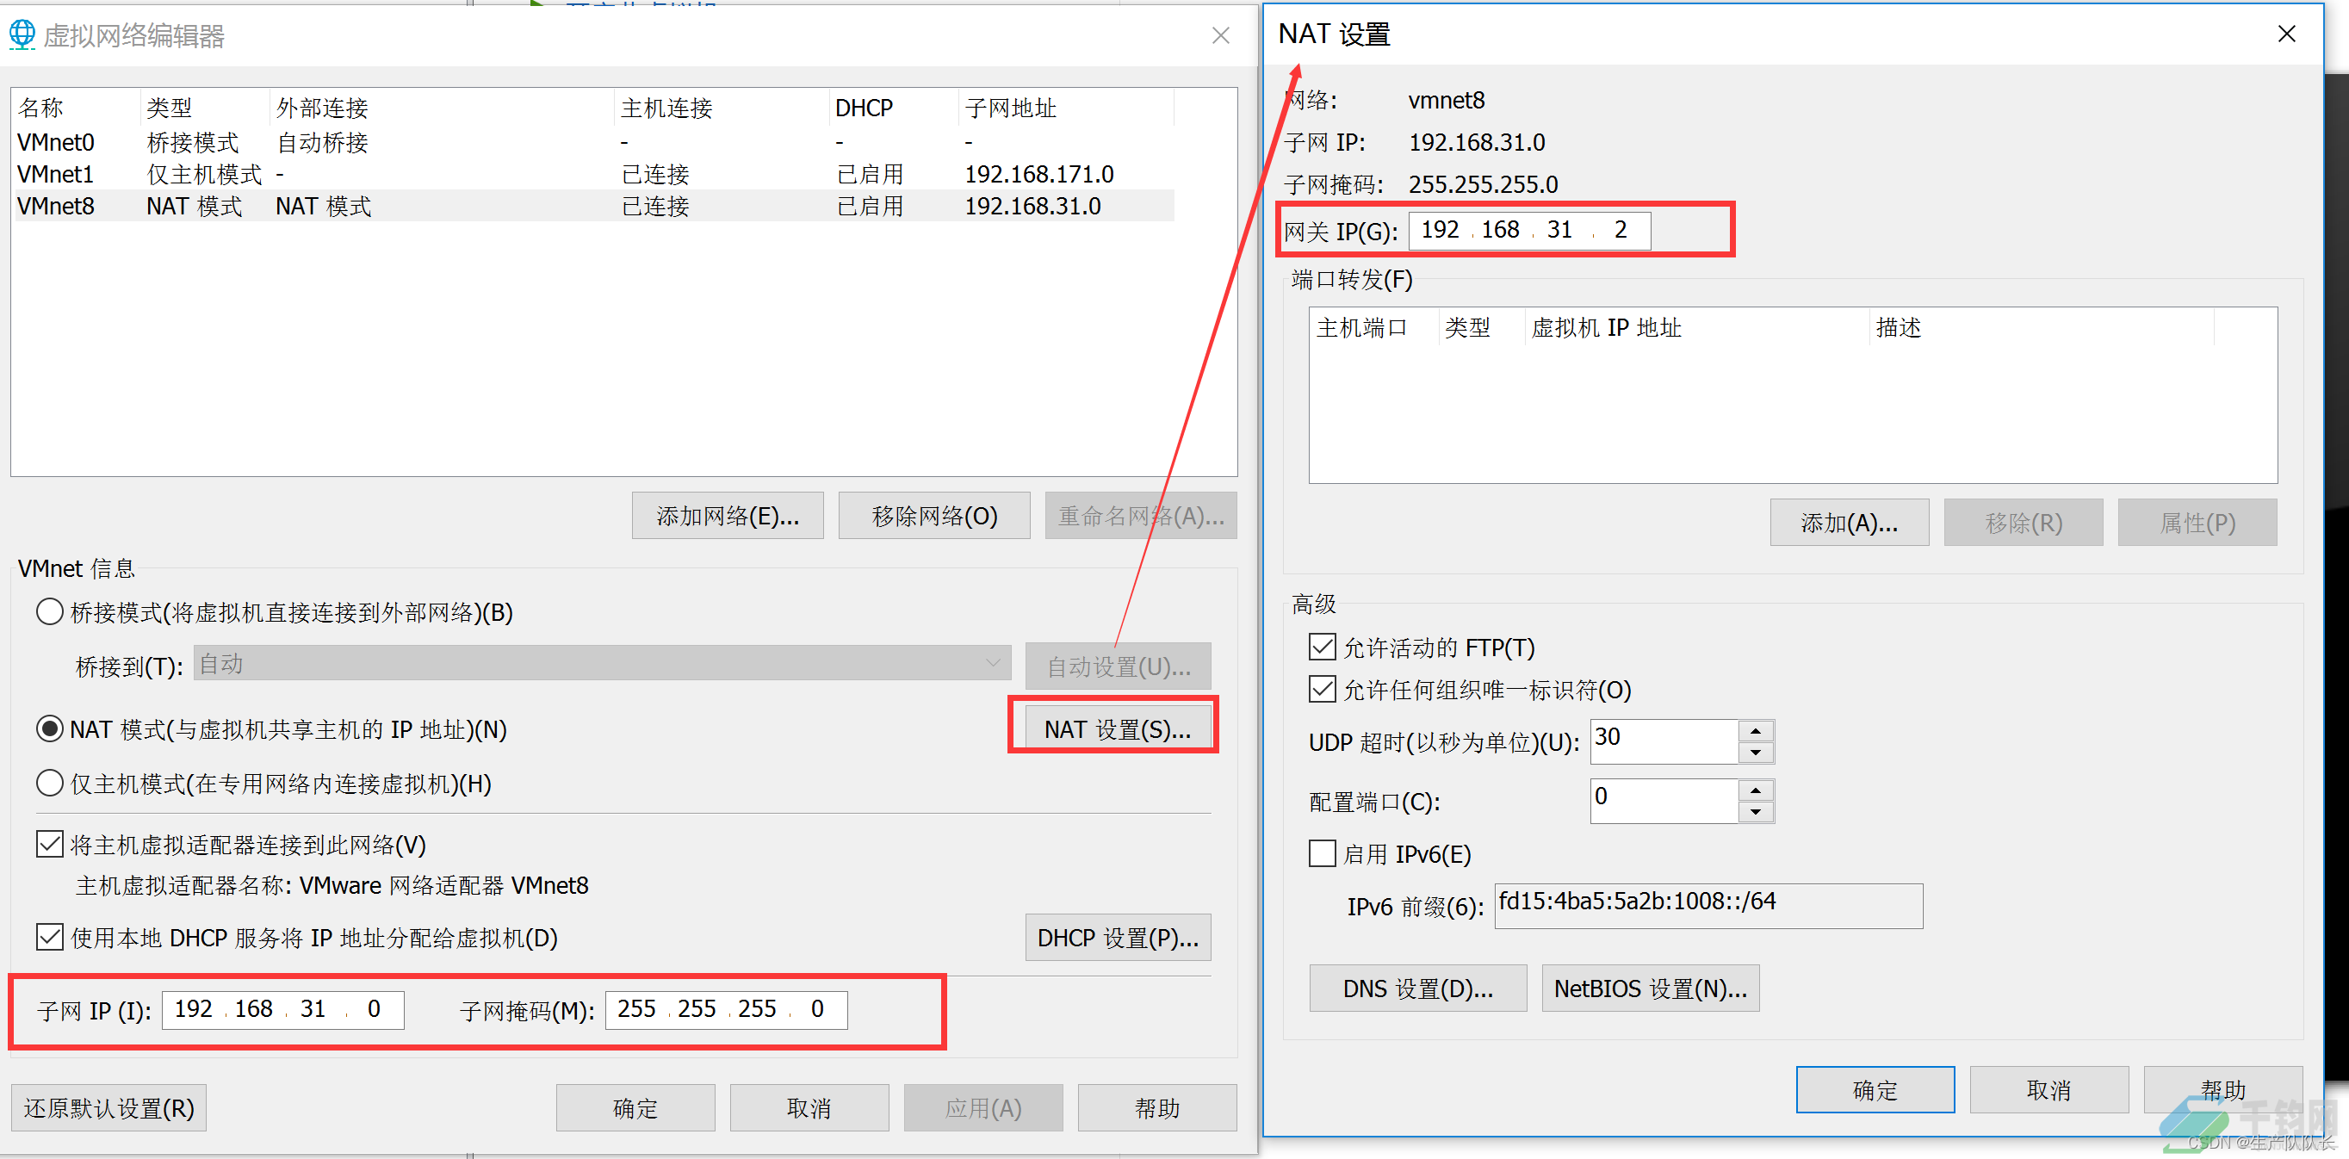This screenshot has width=2349, height=1159.
Task: Close the NAT 设置 dialog
Action: point(2286,34)
